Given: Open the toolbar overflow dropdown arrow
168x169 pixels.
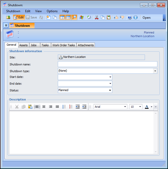Looking at the screenshot, I should click(164, 18).
